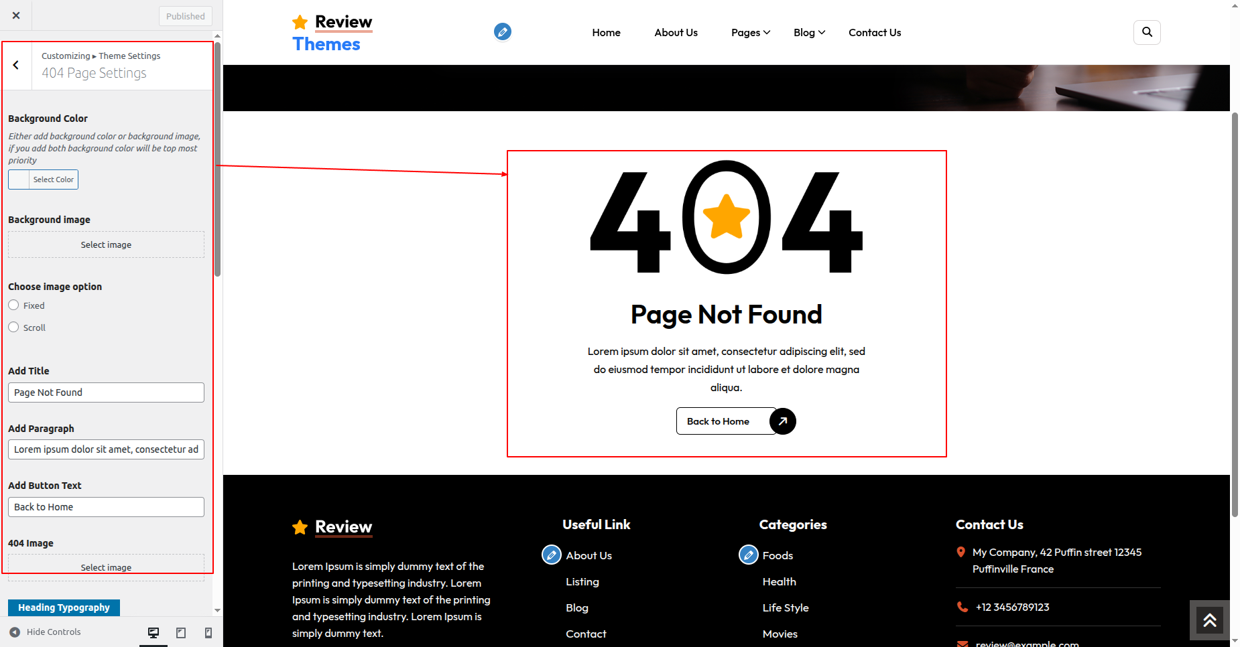The height and width of the screenshot is (647, 1240).
Task: Click the Page Not Found heading
Action: 727,315
